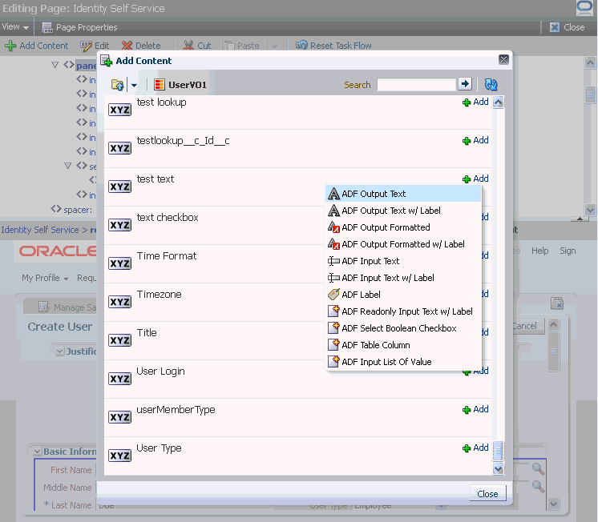Click XYZ icon of User Login
The height and width of the screenshot is (522, 598).
(x=119, y=379)
